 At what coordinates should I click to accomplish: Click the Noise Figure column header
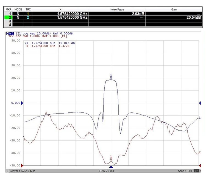click(x=117, y=9)
